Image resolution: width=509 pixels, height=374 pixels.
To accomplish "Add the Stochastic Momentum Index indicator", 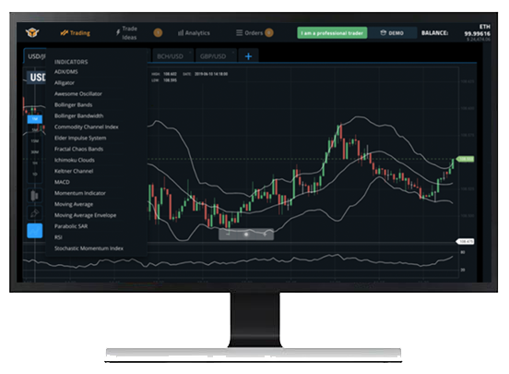I will point(89,248).
